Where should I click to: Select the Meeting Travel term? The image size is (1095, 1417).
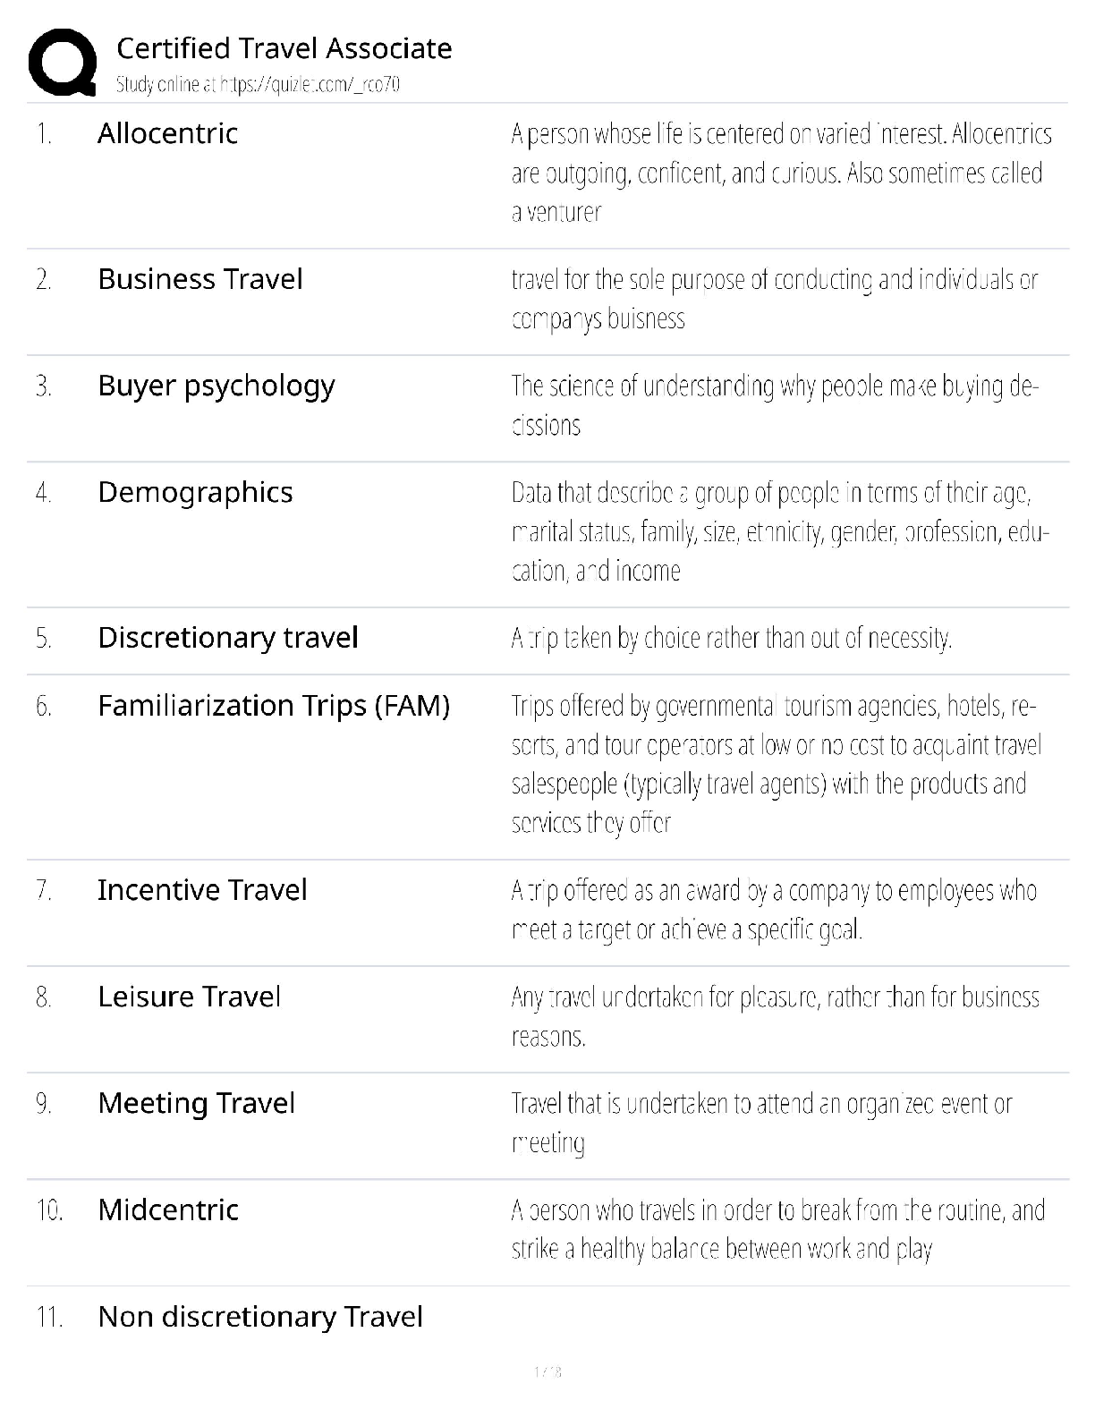(196, 1103)
